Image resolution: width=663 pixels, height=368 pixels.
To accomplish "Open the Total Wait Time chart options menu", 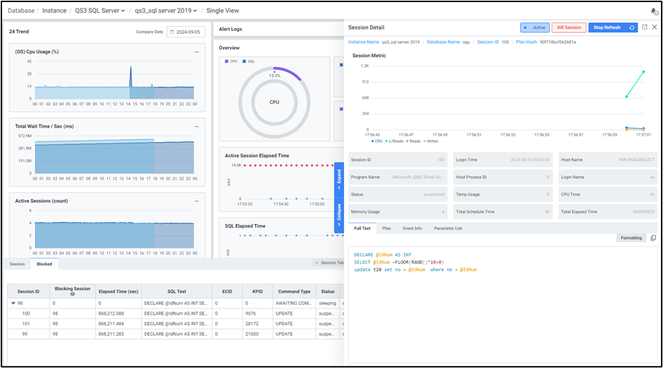I will (x=197, y=126).
